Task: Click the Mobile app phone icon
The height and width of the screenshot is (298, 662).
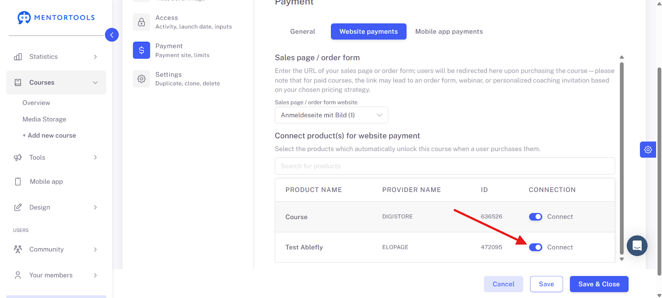Action: point(18,182)
